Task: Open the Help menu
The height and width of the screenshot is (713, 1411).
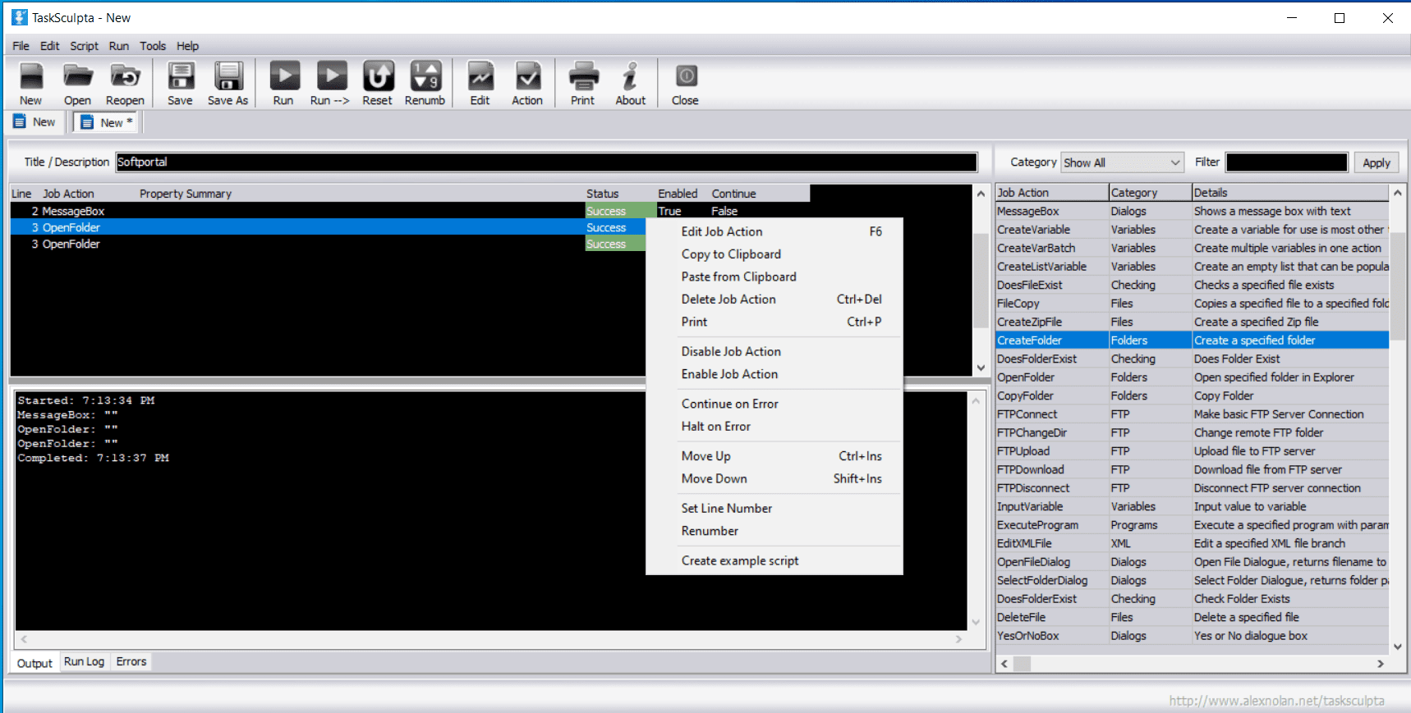Action: [x=188, y=46]
